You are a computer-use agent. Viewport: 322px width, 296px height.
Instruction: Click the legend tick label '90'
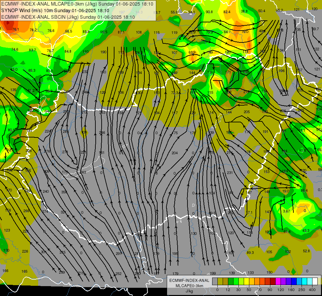[270, 290]
